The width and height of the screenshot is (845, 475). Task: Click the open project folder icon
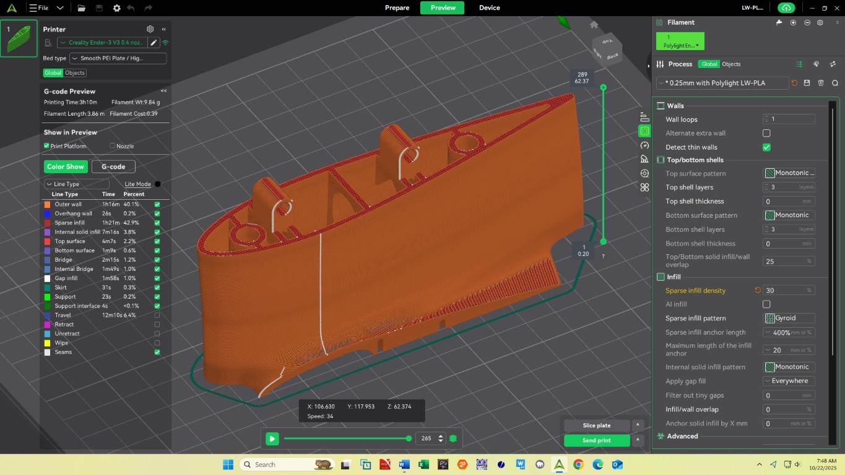(82, 8)
